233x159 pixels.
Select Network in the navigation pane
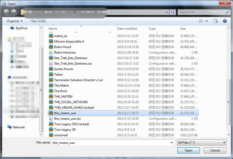coord(16,127)
